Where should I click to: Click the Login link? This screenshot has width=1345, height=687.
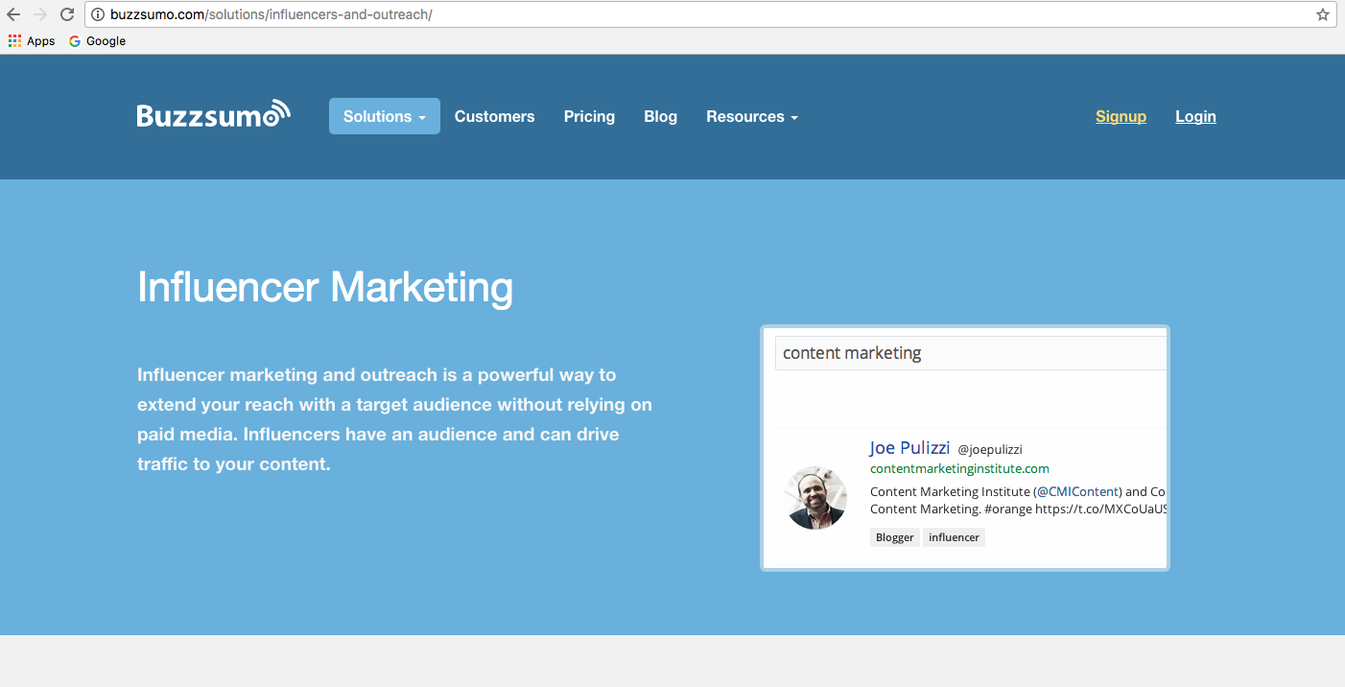(x=1196, y=116)
